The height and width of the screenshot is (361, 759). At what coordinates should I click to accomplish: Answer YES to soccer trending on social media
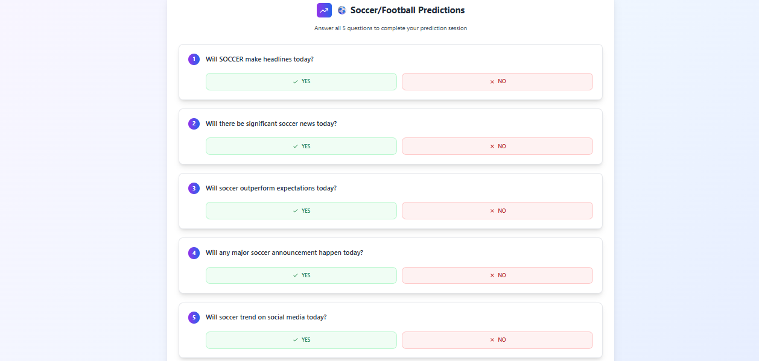coord(301,339)
